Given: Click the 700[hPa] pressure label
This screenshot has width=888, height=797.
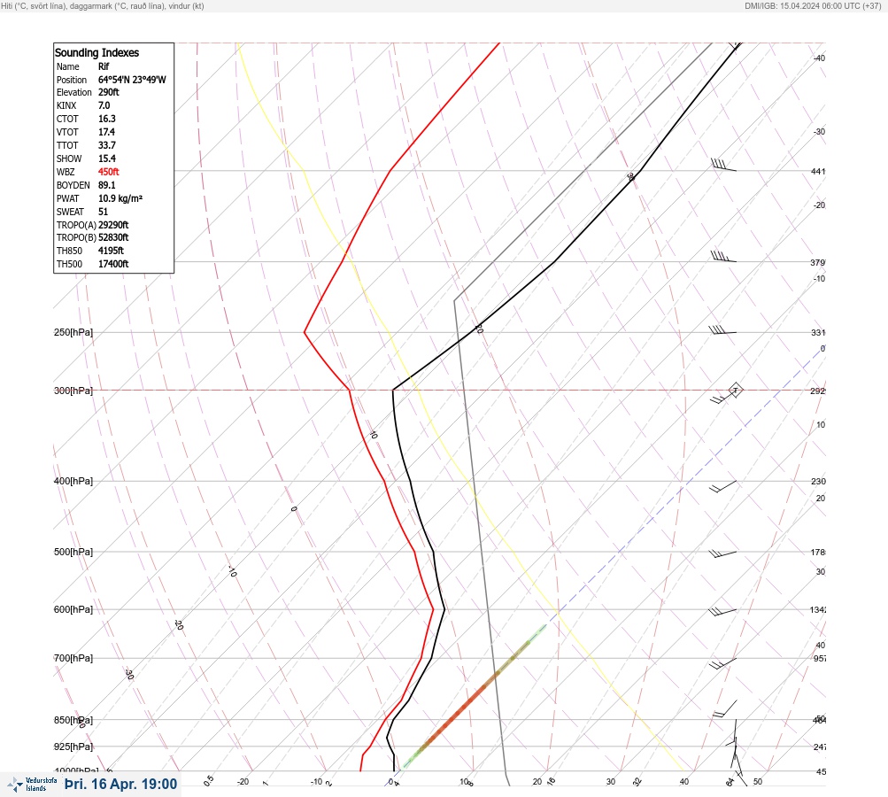Looking at the screenshot, I should 73,658.
